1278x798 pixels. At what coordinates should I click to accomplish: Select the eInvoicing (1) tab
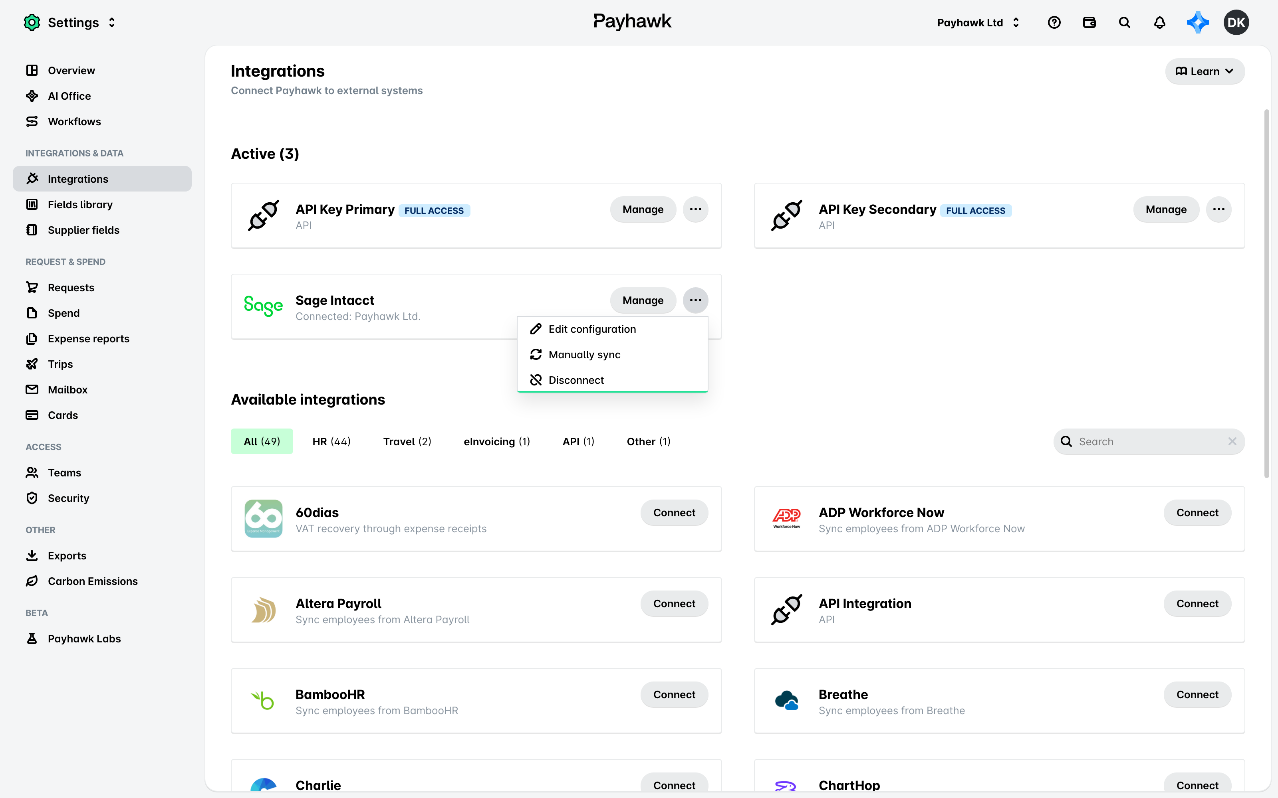click(x=496, y=441)
